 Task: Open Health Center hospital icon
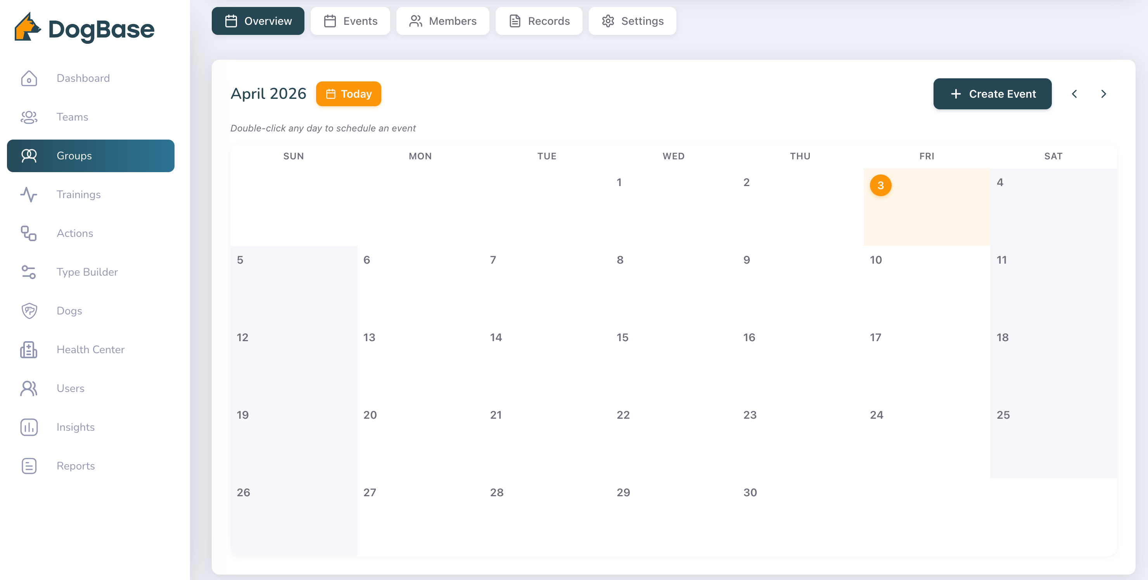(x=29, y=350)
